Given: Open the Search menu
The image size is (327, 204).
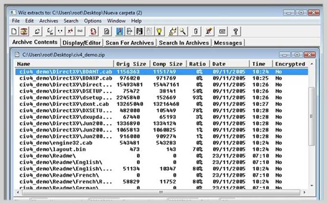Looking at the screenshot, I should click(x=71, y=21).
